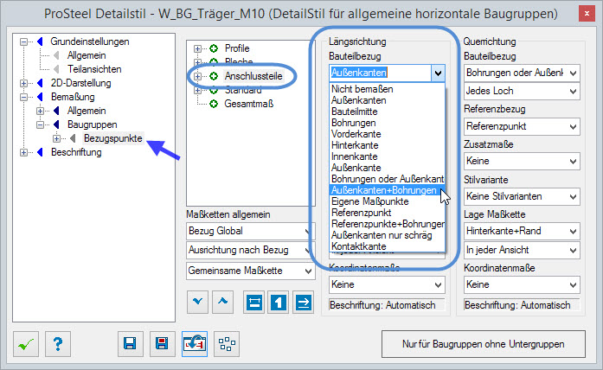Open help with the question mark button
Viewport: 603px width, 370px height.
pyautogui.click(x=58, y=344)
